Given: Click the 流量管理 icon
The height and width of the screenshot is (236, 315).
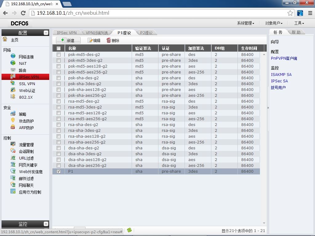Looking at the screenshot, I should point(13,144).
